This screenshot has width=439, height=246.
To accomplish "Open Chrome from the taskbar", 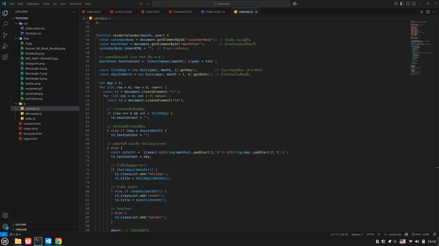I will (x=58, y=241).
